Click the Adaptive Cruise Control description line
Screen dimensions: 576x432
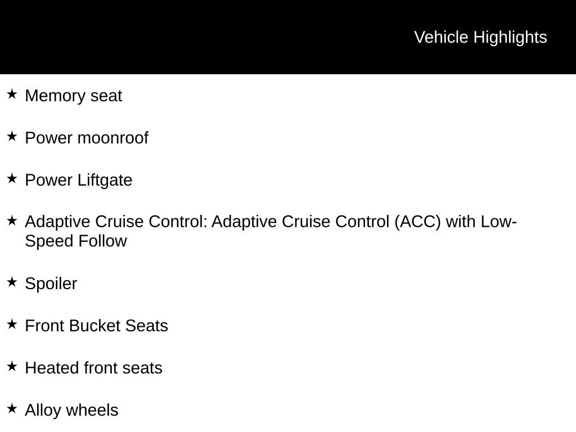coord(271,222)
